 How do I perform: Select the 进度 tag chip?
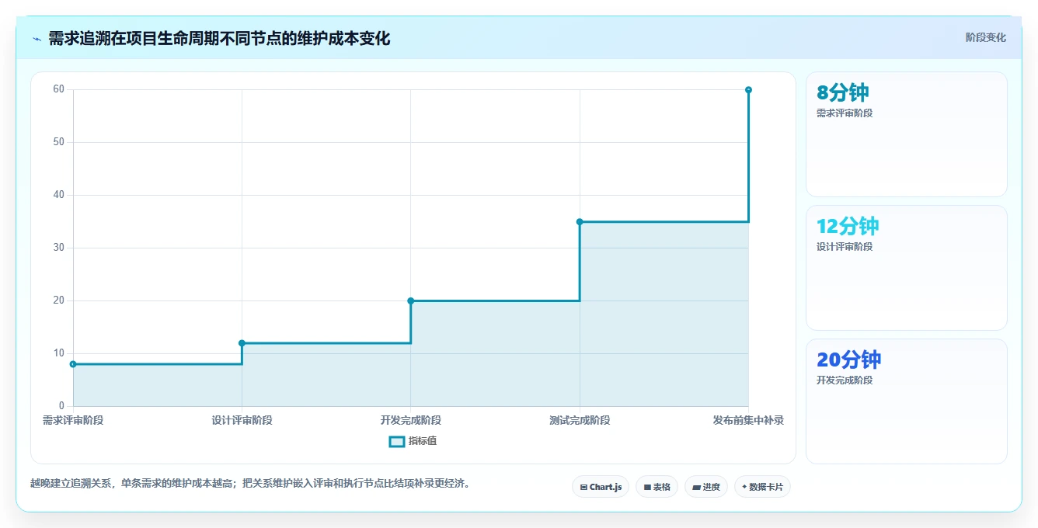706,487
